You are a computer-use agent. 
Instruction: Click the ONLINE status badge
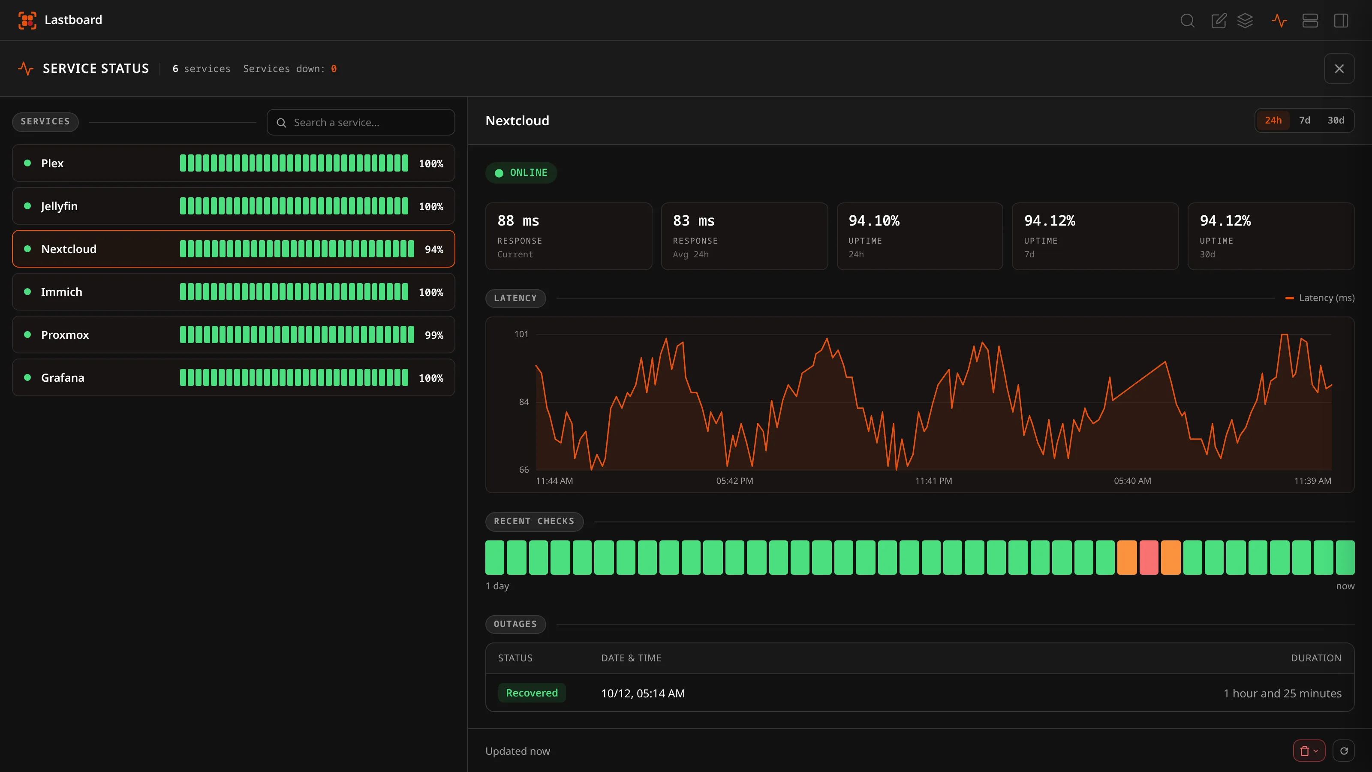click(x=521, y=172)
